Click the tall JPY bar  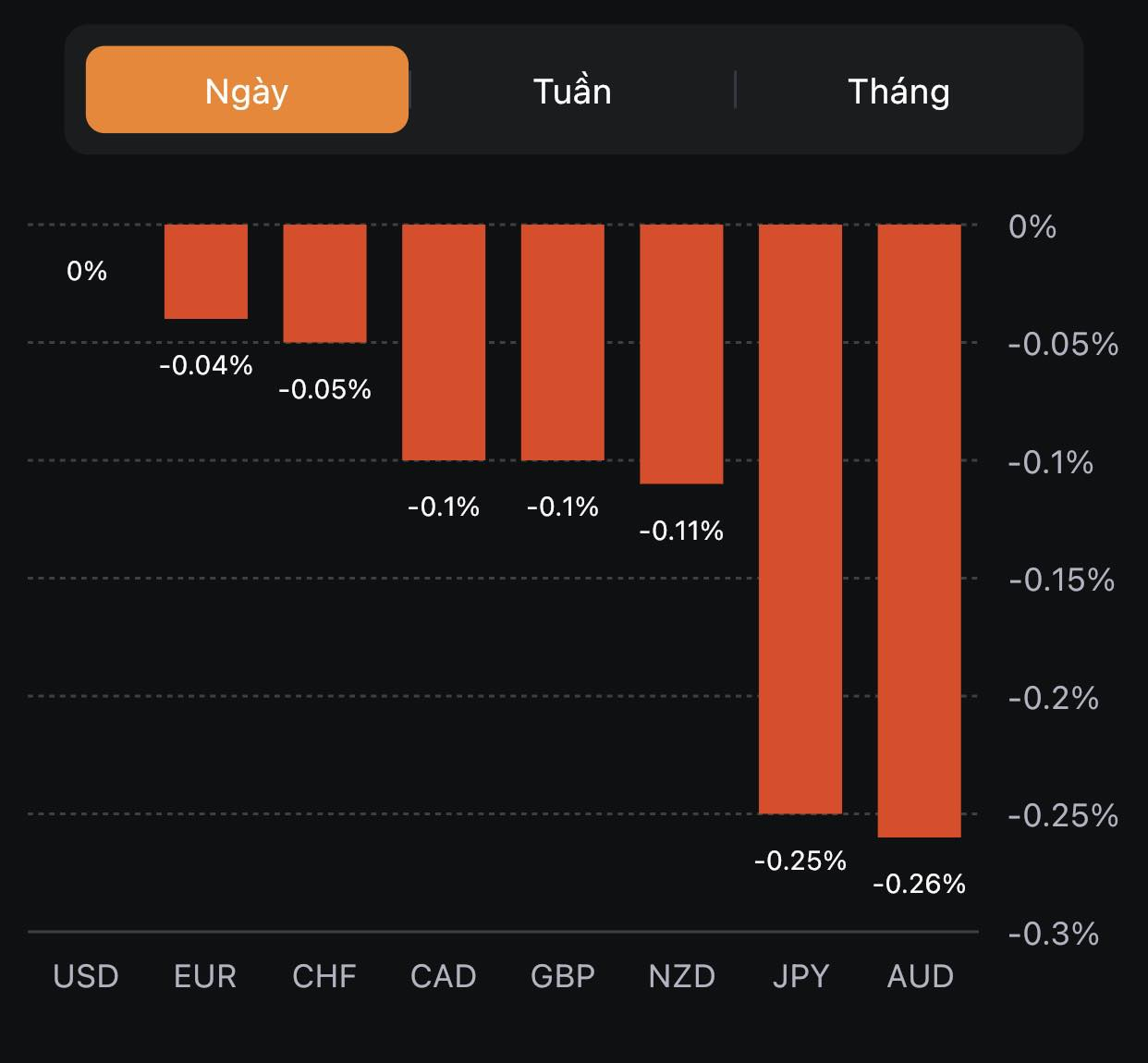point(800,519)
